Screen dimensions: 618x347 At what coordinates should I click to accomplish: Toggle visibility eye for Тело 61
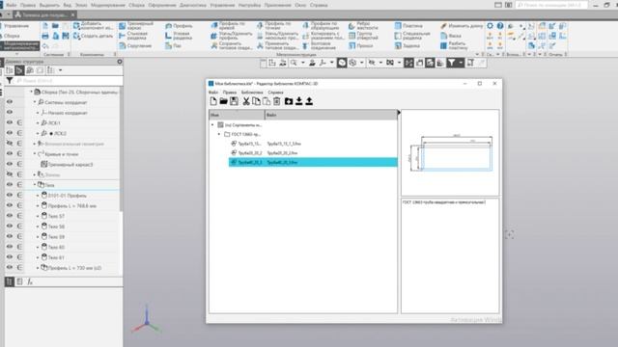10,257
